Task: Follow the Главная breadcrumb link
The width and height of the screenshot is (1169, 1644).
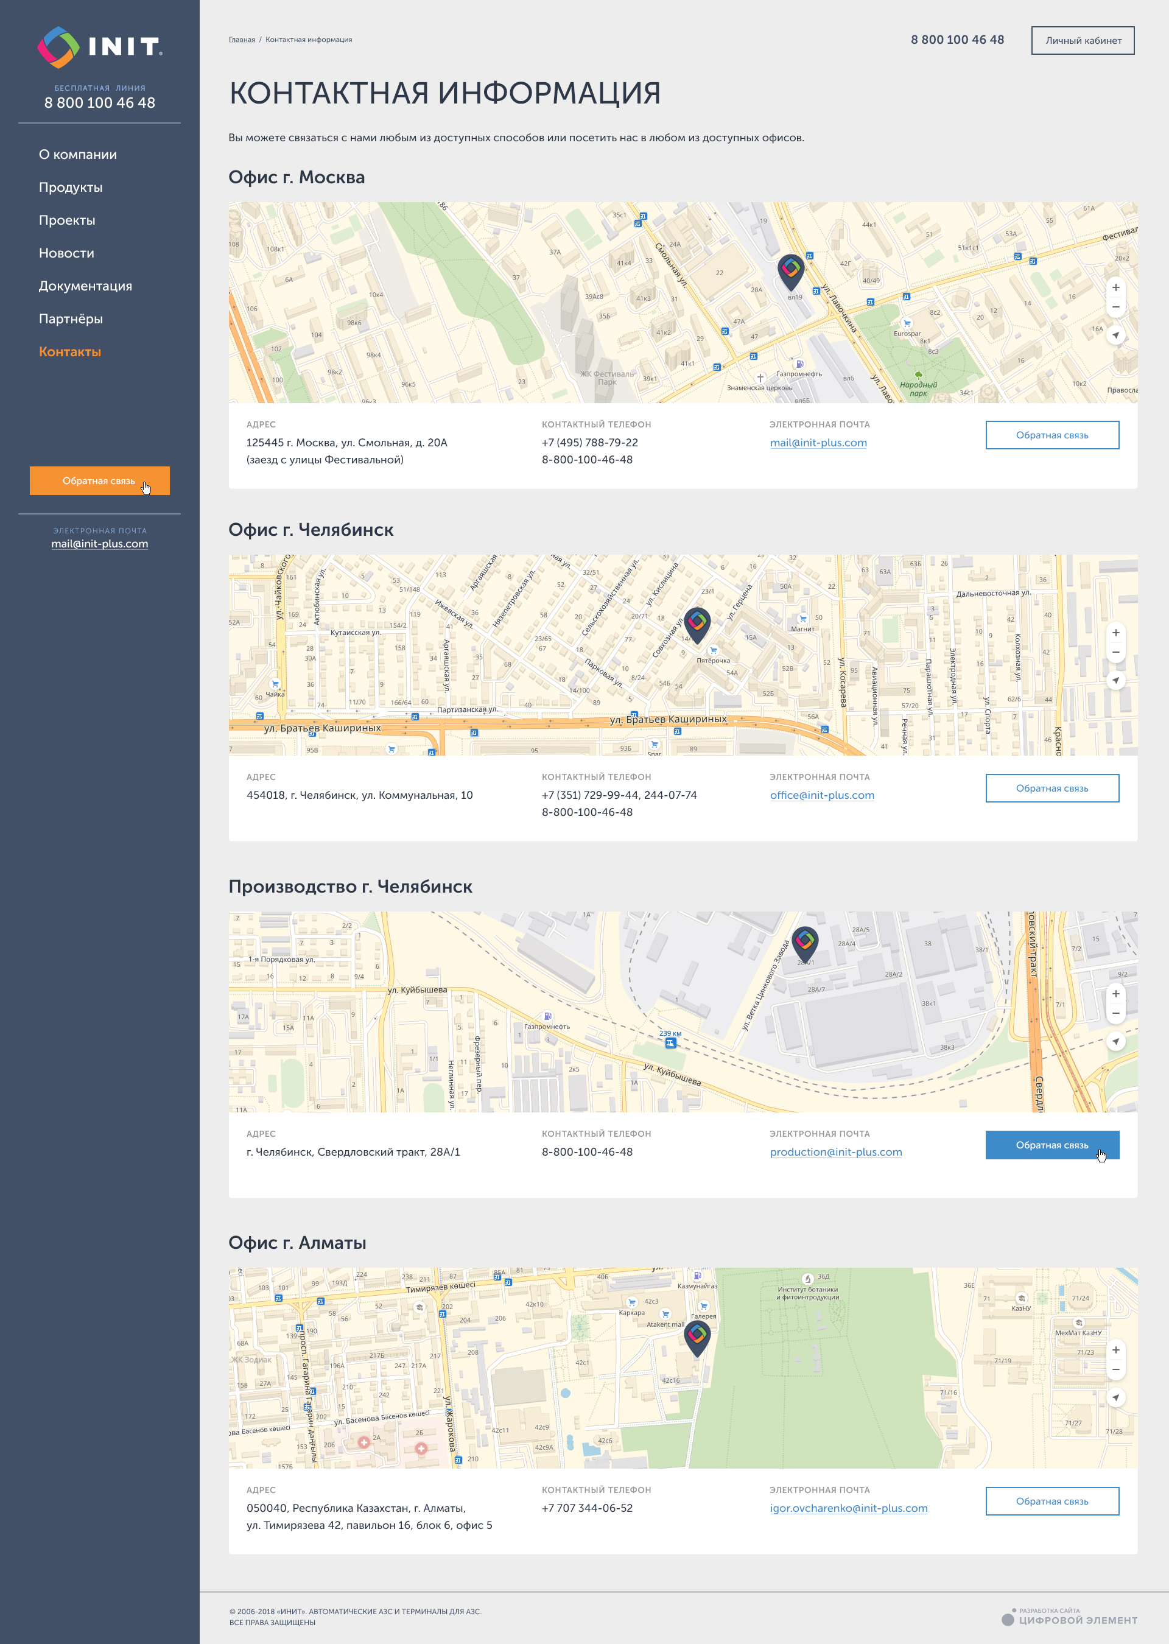Action: click(241, 40)
